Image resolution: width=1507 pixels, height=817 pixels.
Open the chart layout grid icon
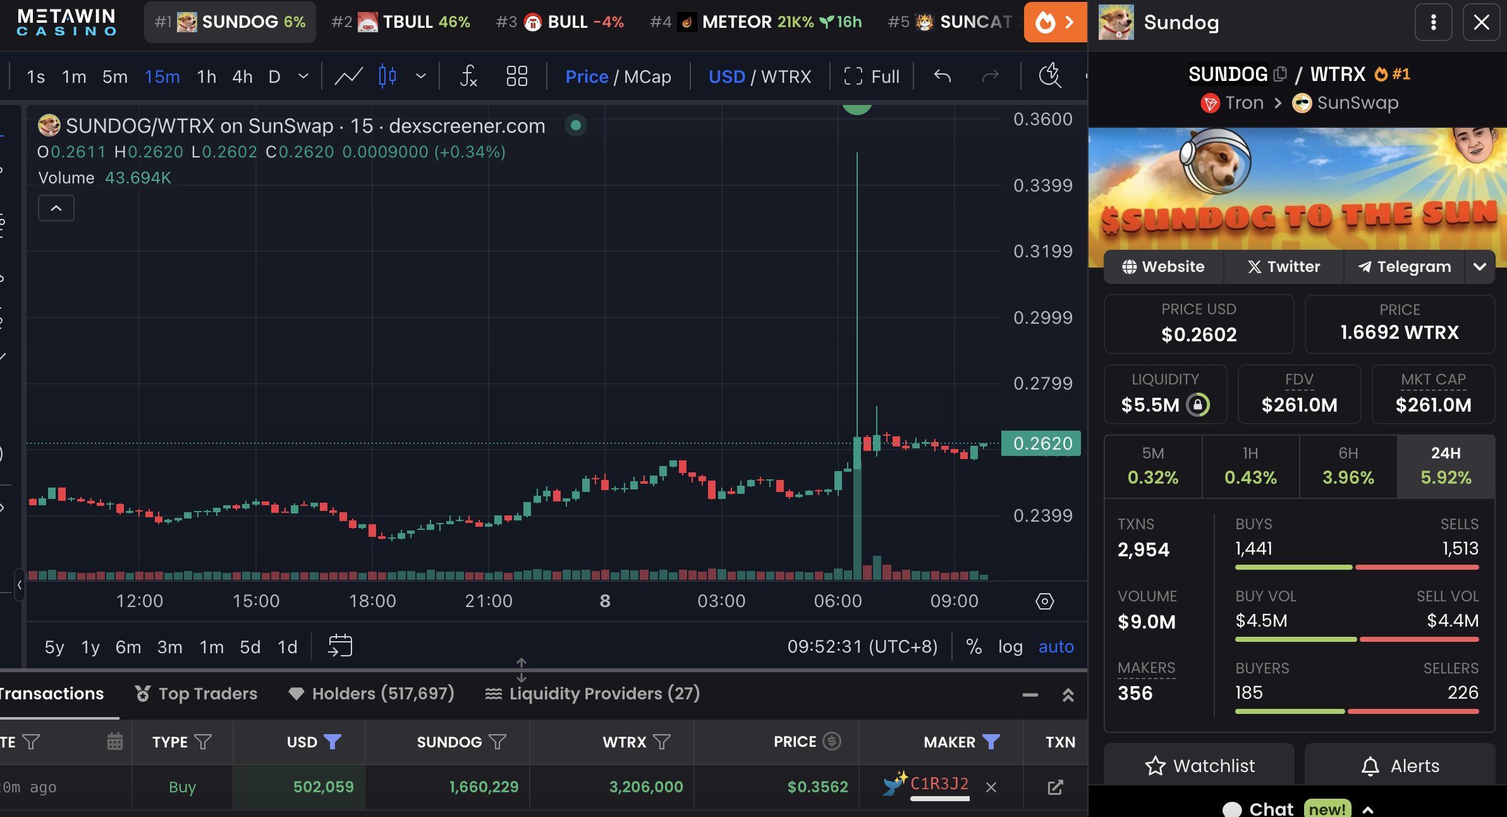[516, 76]
